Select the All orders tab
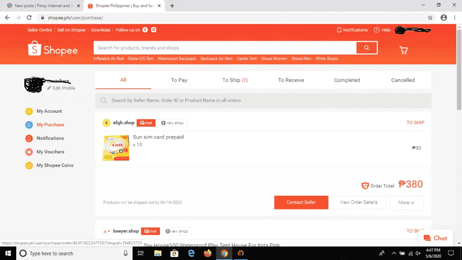The height and width of the screenshot is (260, 462). [123, 80]
